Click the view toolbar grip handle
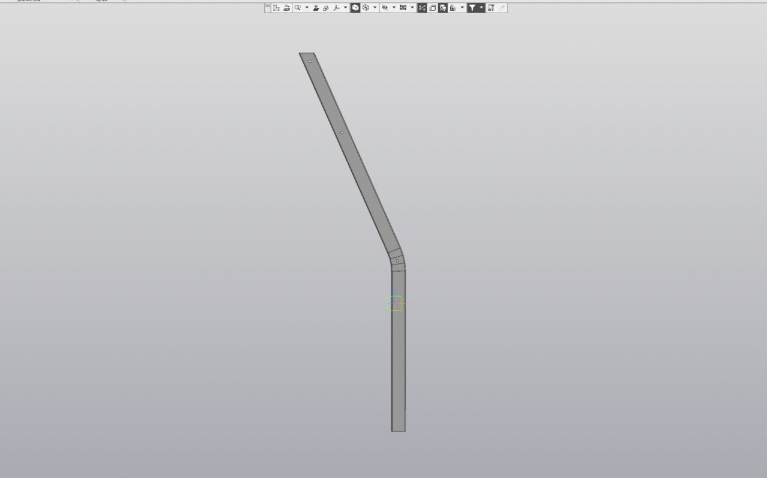 tap(268, 7)
